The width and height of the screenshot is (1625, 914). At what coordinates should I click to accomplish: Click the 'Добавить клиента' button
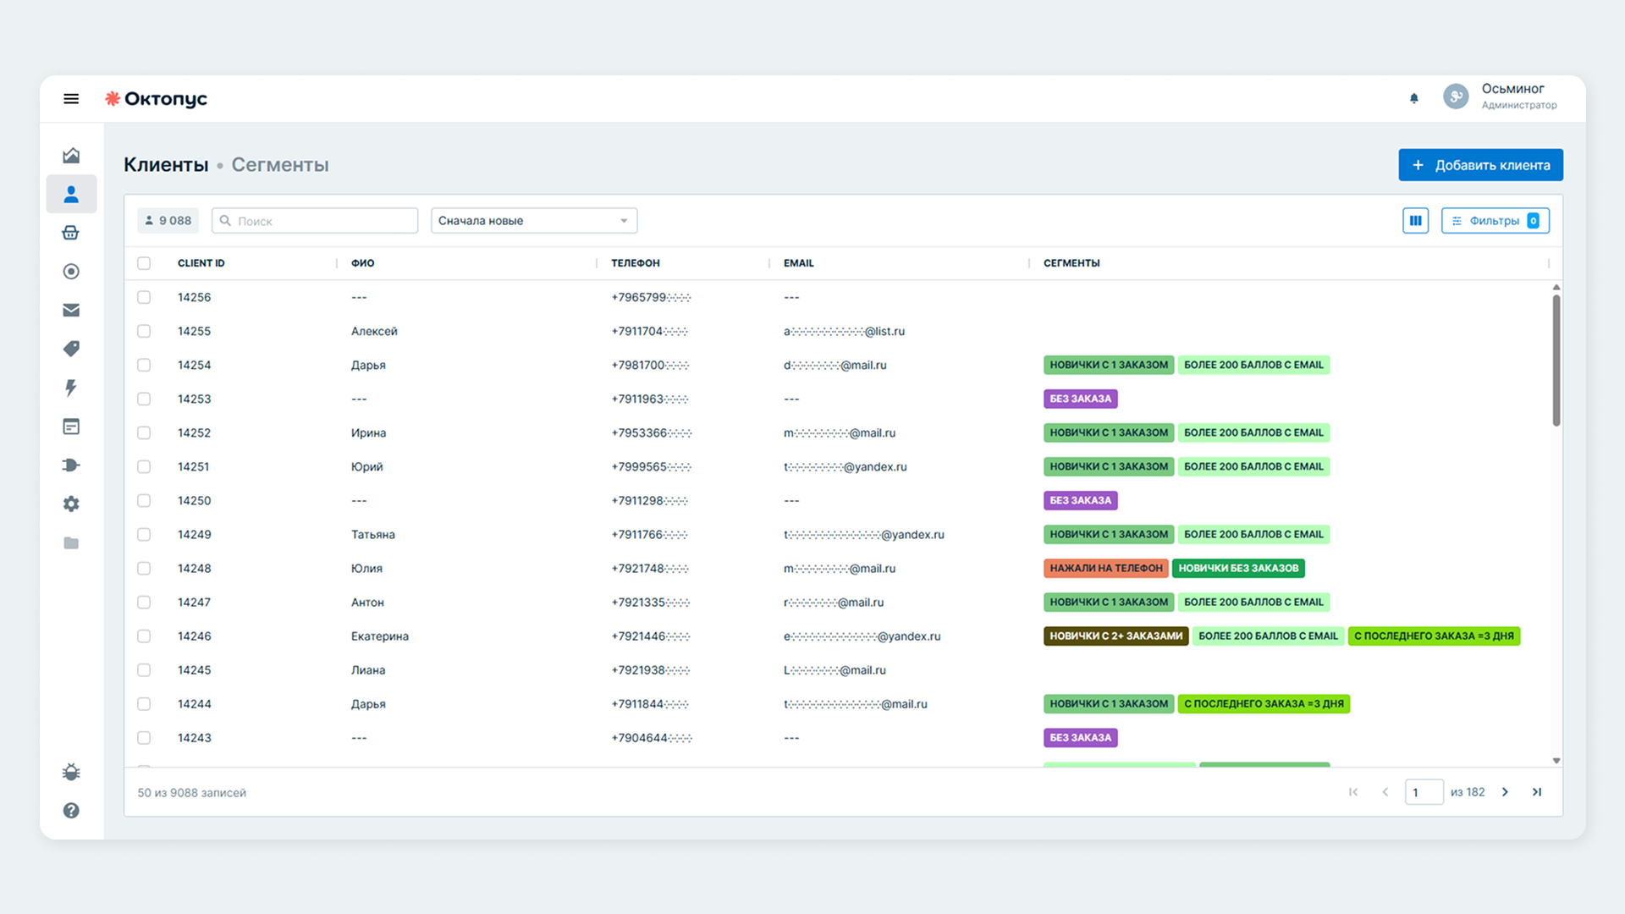[1480, 165]
